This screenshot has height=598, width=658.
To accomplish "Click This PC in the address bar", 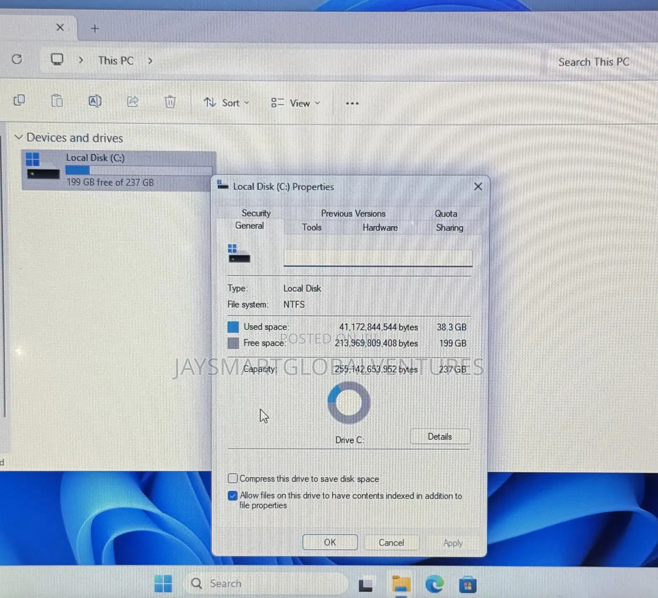I will tap(116, 60).
